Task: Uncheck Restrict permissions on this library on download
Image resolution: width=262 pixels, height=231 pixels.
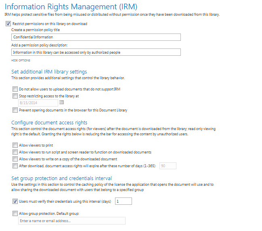Action: click(8, 23)
